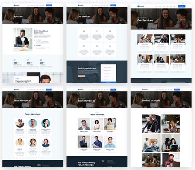Play the video on the About Us photo

point(23,39)
